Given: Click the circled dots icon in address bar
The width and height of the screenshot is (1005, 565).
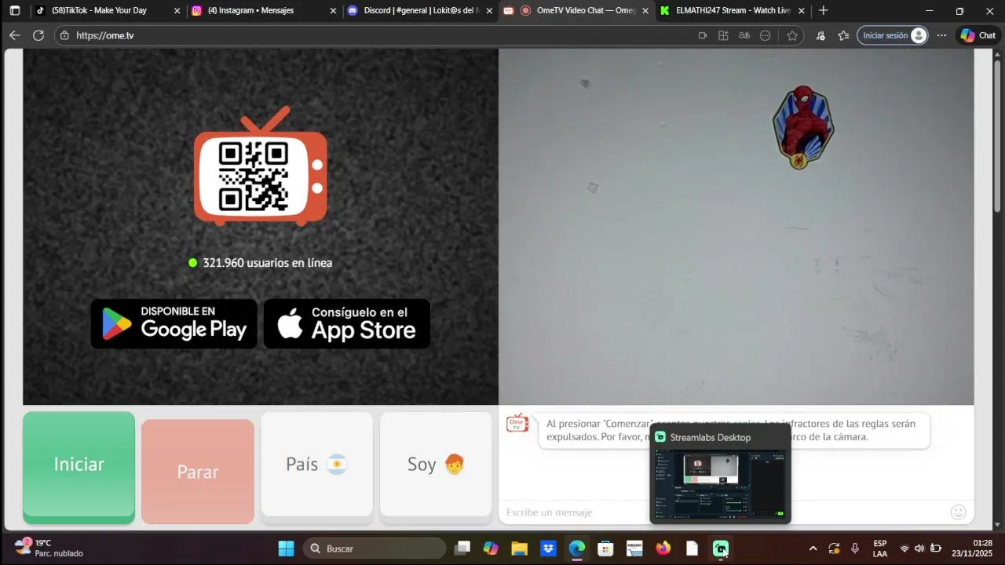Looking at the screenshot, I should click(x=766, y=35).
